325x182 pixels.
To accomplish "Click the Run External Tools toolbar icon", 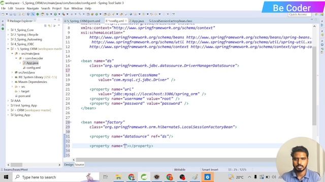I will [x=63, y=14].
